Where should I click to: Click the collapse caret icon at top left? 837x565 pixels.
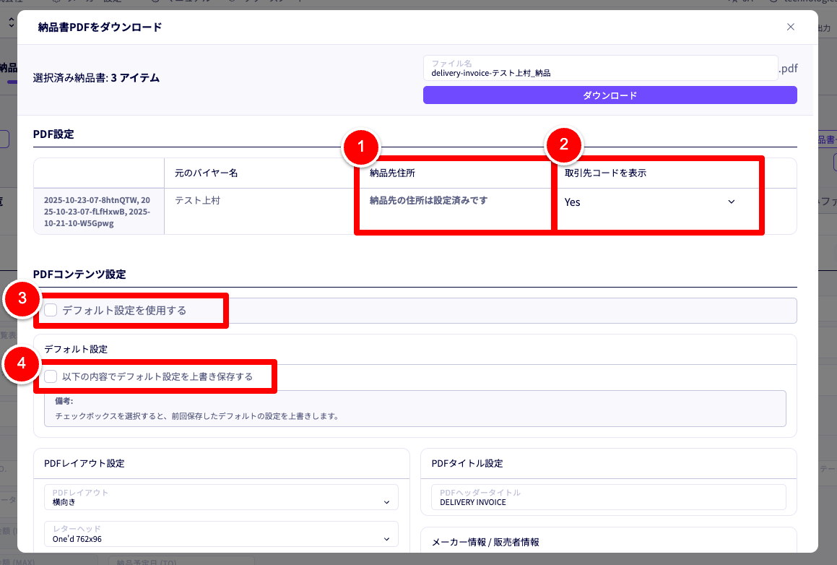(10, 22)
